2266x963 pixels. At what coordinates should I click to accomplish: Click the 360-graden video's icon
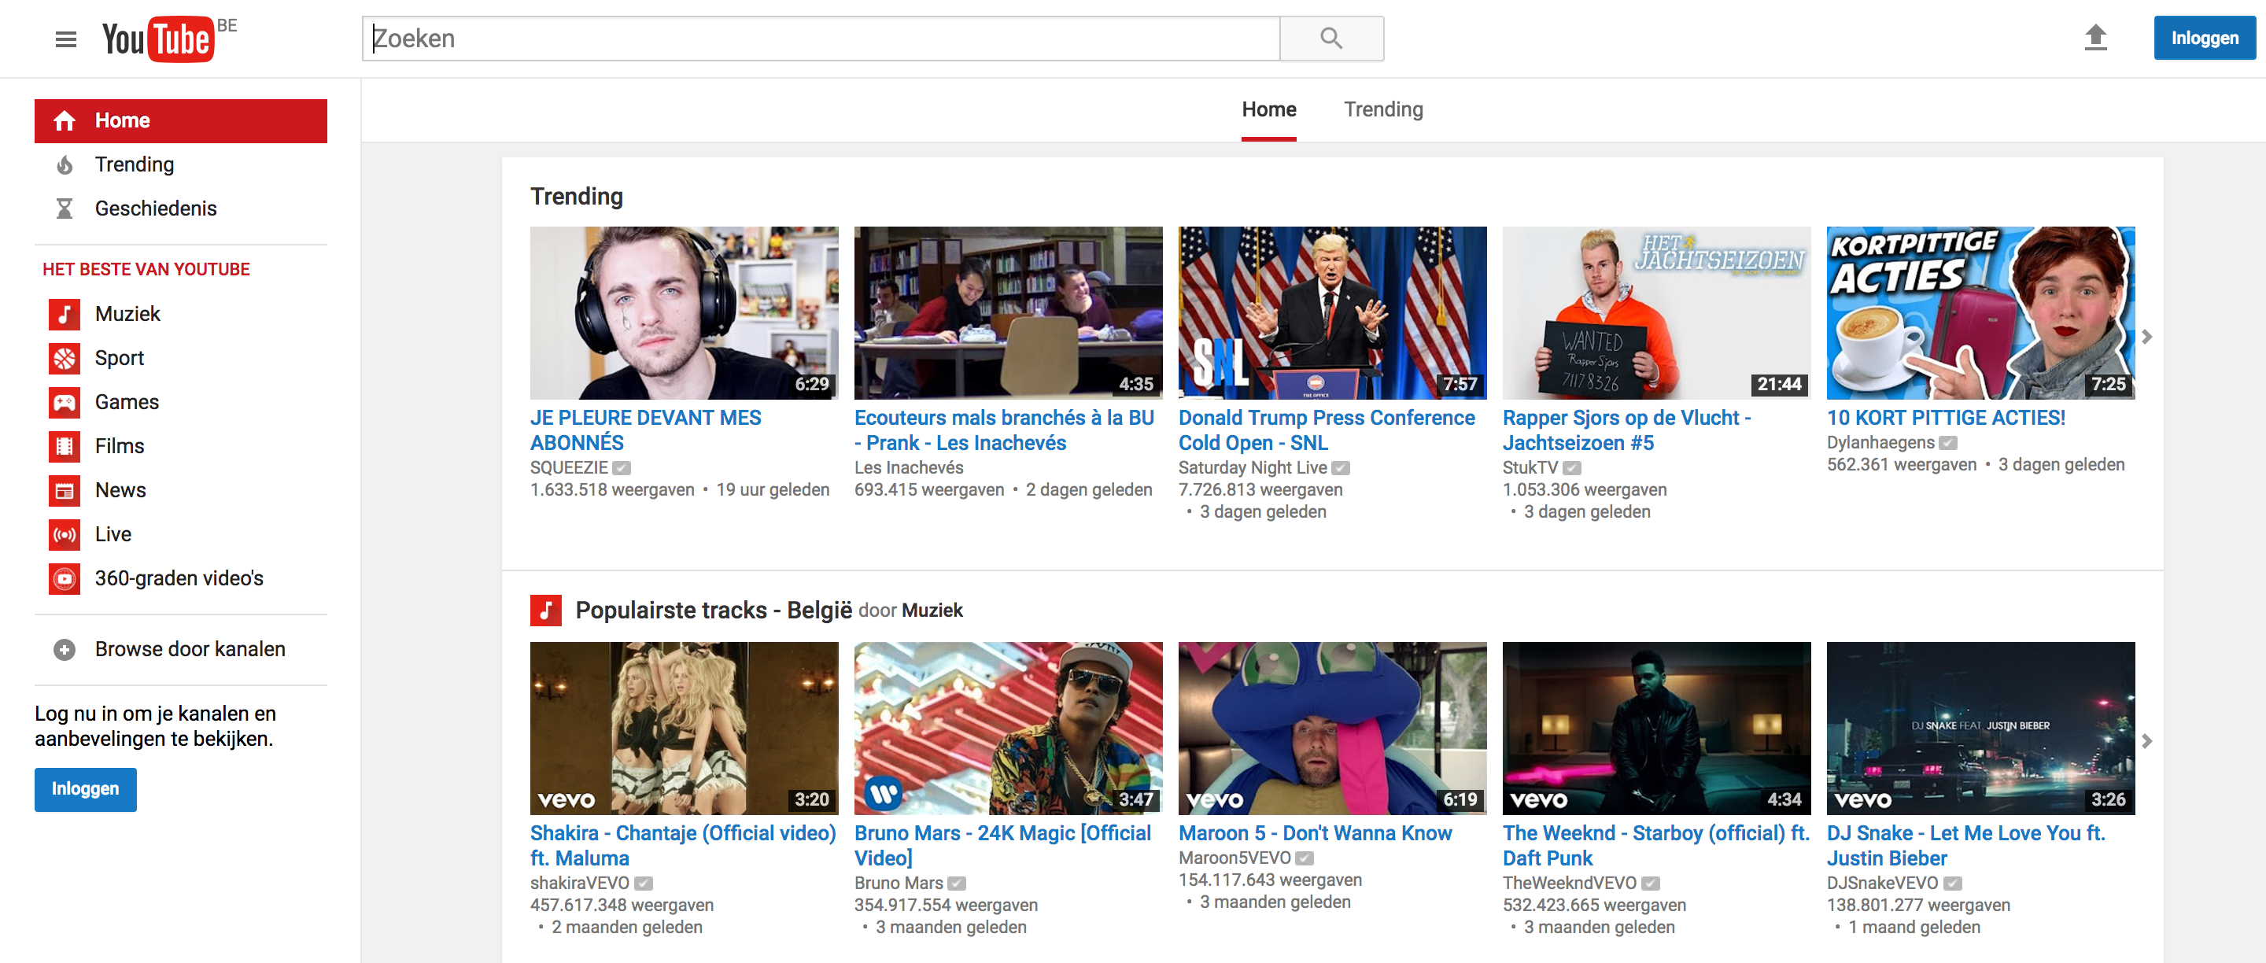(65, 577)
